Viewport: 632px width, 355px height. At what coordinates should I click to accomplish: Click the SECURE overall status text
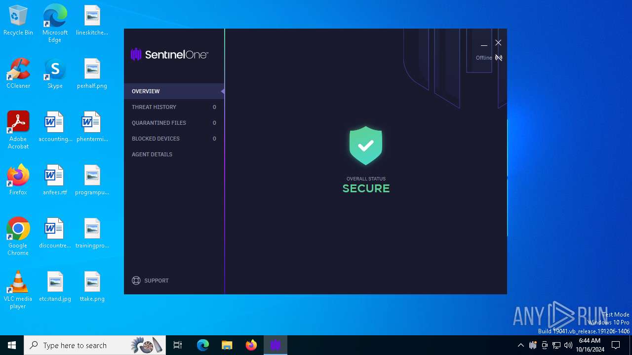pos(366,188)
